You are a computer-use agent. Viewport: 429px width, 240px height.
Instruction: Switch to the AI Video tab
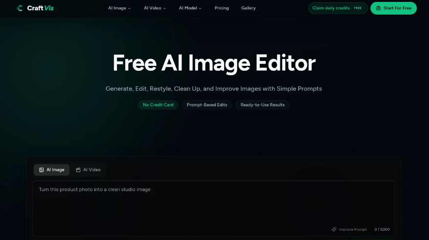point(88,170)
